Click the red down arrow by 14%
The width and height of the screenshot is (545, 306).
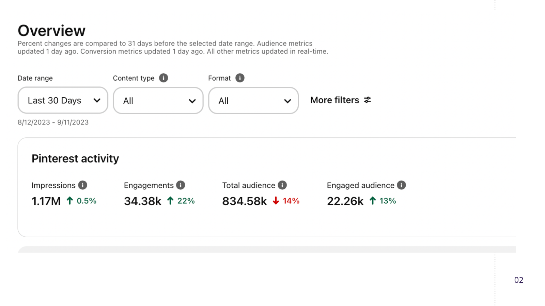tap(276, 201)
